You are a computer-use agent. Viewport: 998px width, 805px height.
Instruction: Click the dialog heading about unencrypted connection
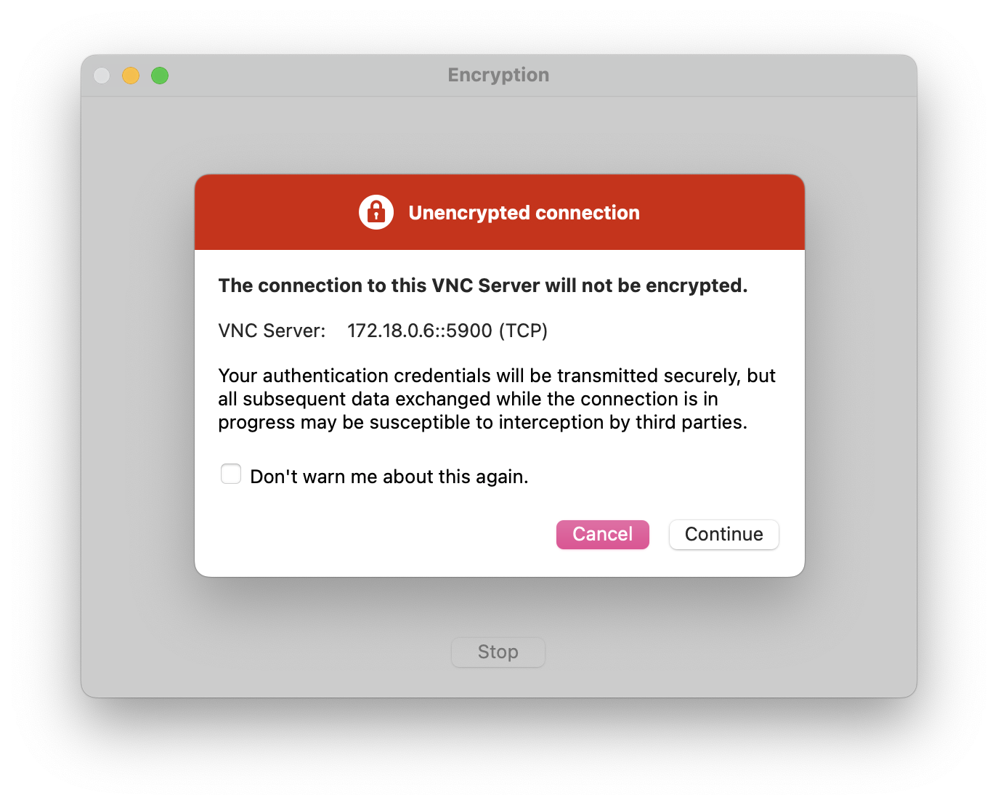pyautogui.click(x=482, y=286)
